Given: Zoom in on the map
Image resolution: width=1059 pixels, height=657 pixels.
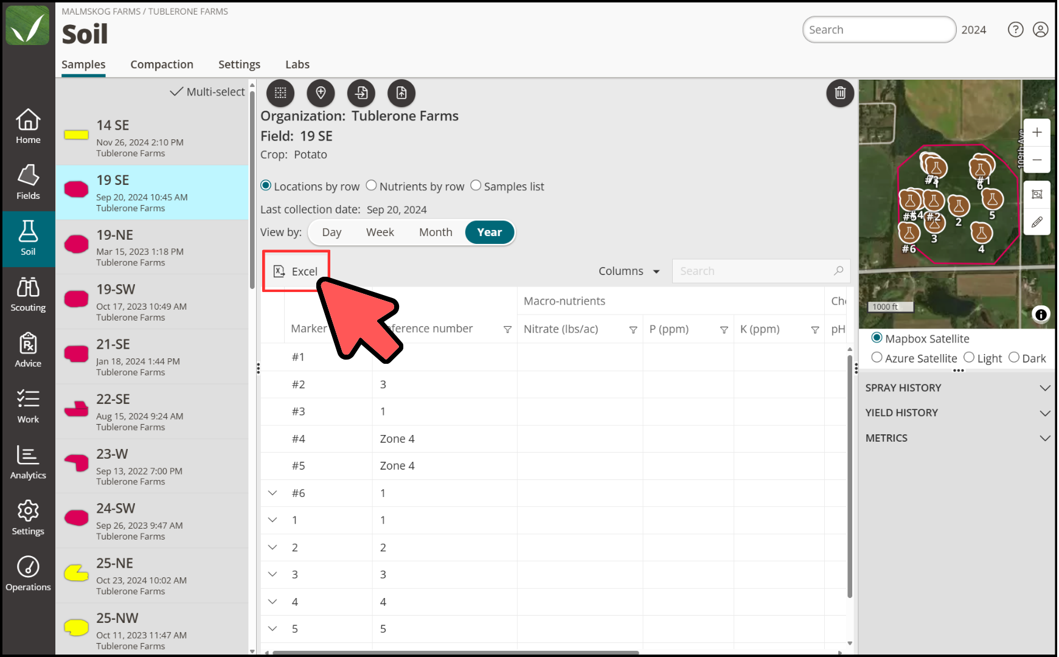Looking at the screenshot, I should (1036, 133).
